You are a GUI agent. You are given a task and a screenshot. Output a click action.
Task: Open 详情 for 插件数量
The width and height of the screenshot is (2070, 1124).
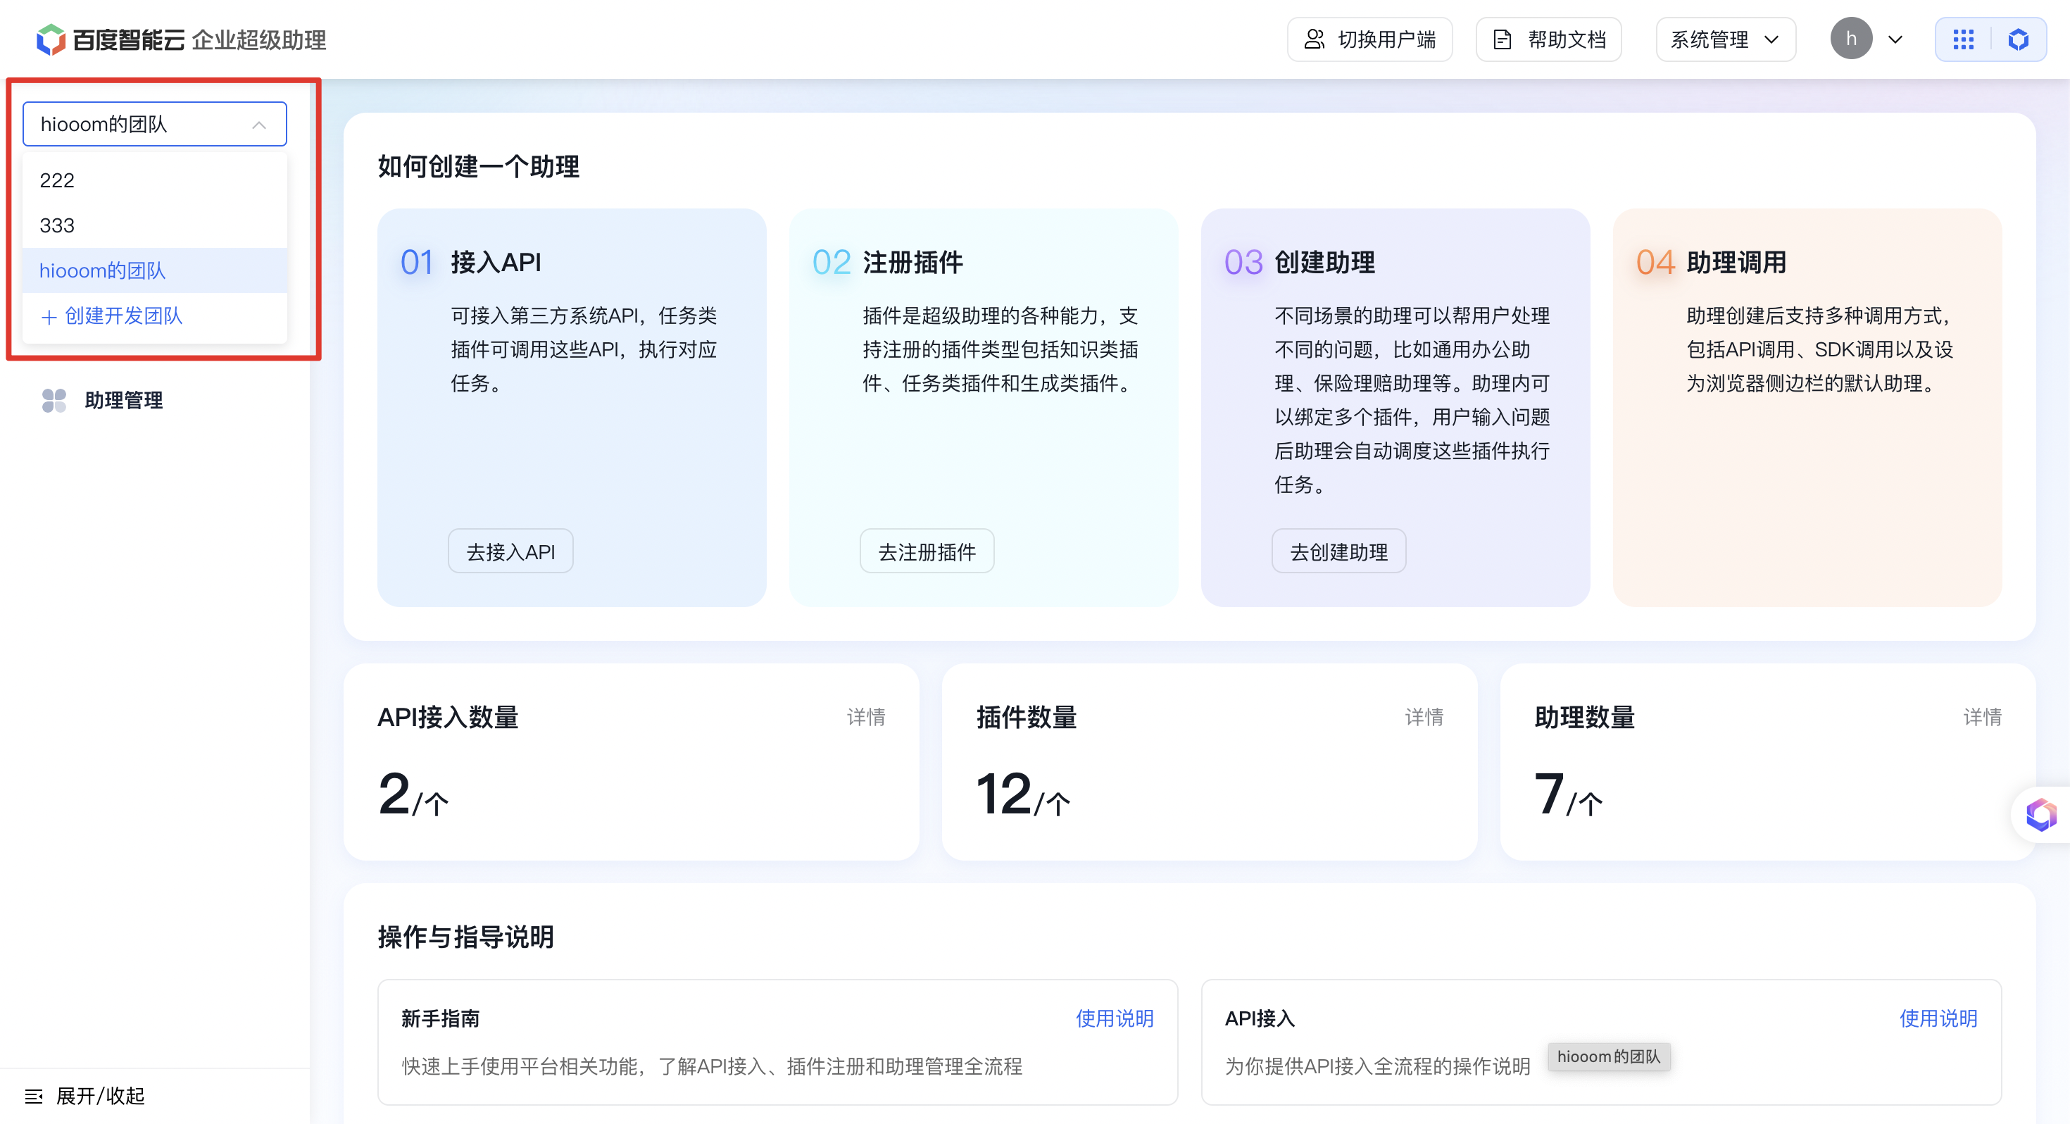[1424, 717]
